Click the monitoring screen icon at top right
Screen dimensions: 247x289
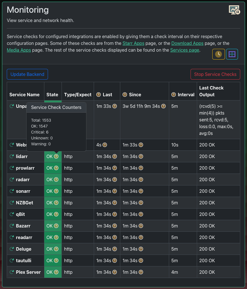coord(234,10)
